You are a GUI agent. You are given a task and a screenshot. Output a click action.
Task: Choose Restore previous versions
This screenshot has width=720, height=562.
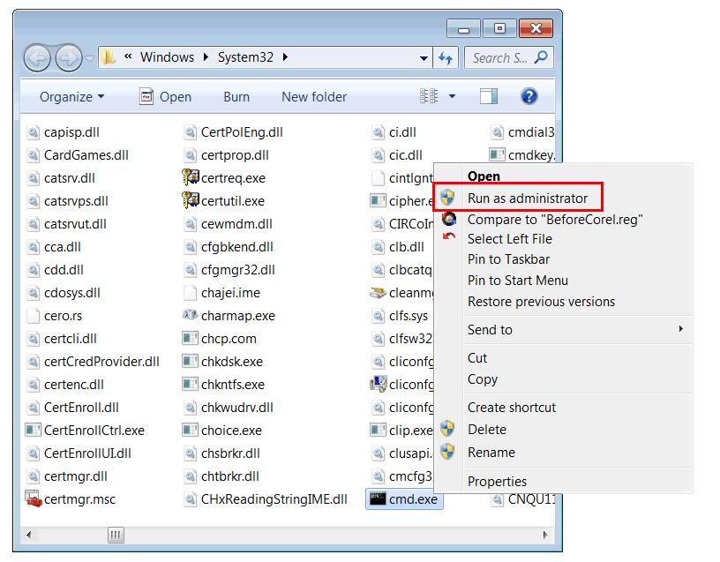(563, 301)
